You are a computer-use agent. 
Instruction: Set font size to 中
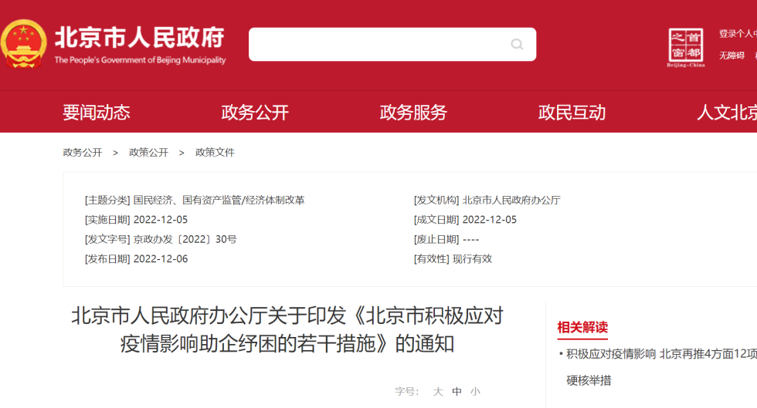tap(457, 392)
